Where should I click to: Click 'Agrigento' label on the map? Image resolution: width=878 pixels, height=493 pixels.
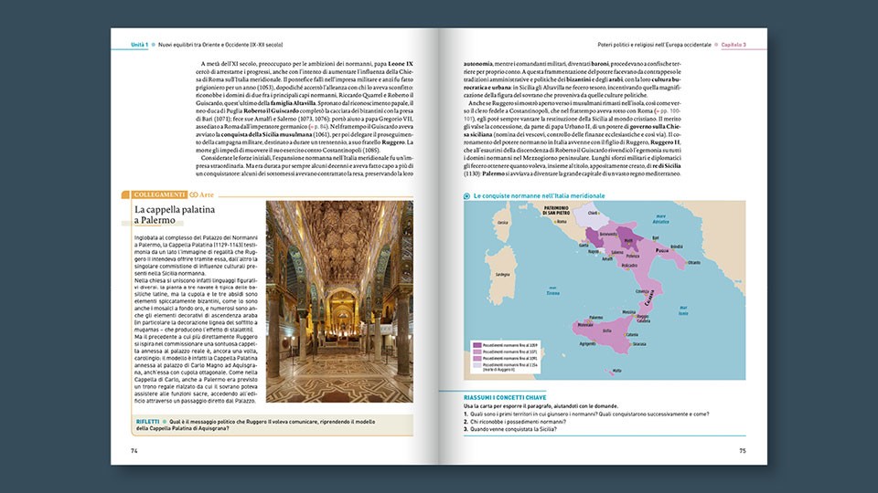(587, 344)
